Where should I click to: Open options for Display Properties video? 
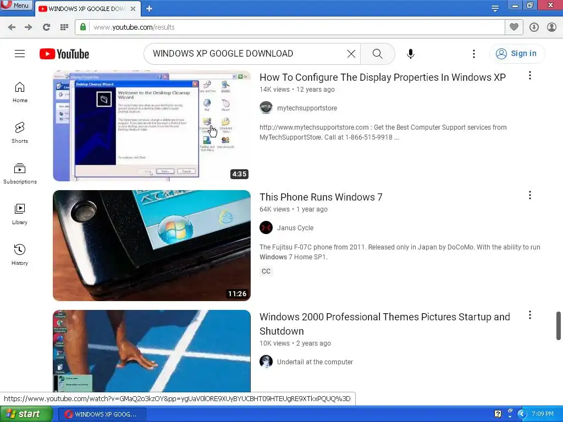coord(529,75)
